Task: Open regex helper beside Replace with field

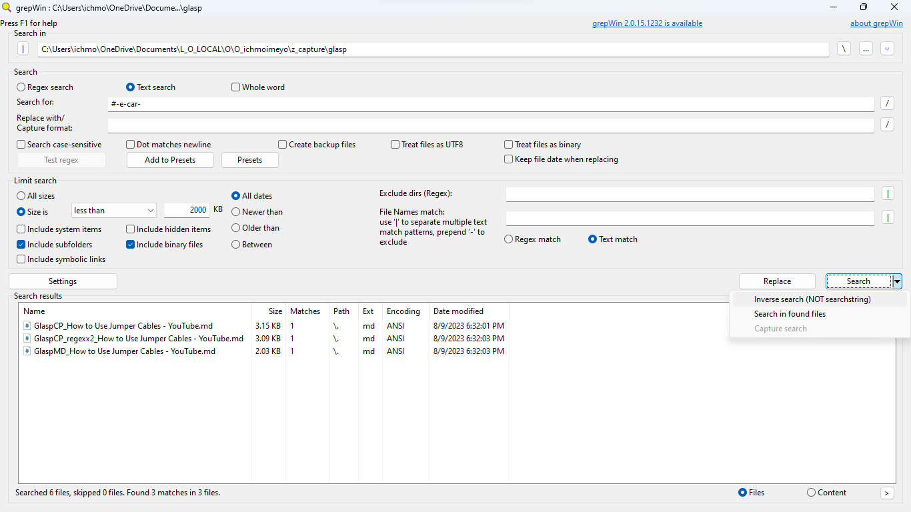Action: coord(888,125)
